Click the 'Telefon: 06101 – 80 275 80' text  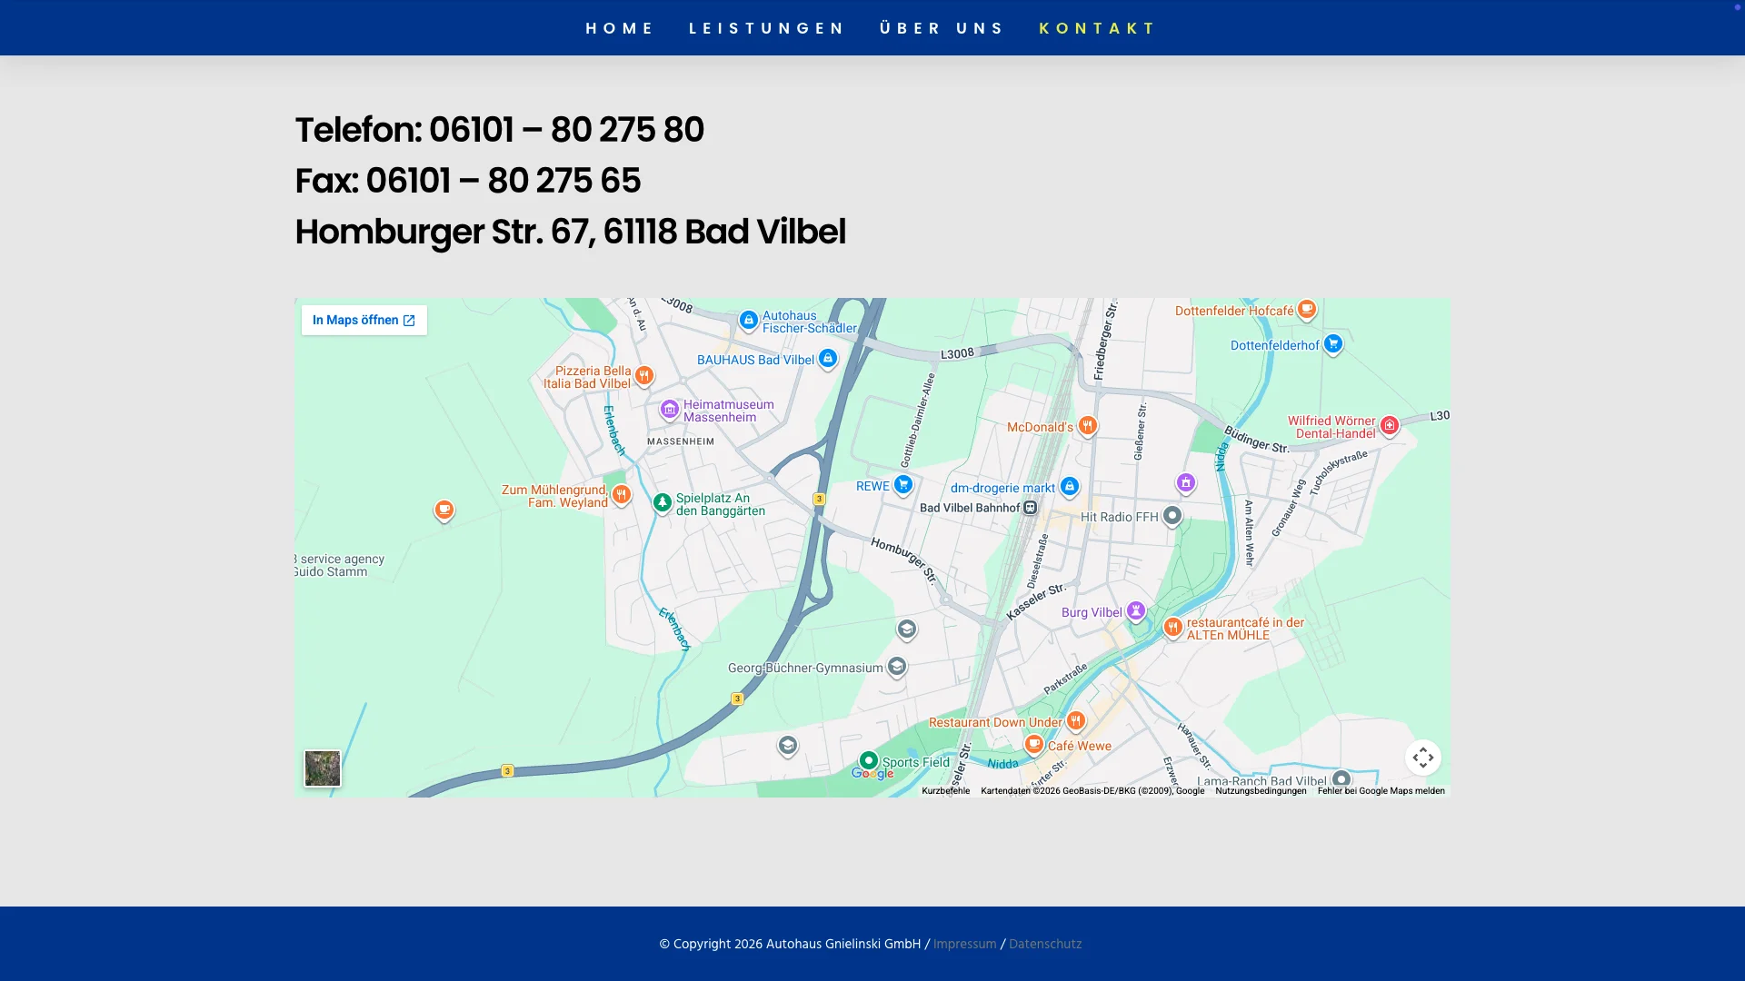499,130
